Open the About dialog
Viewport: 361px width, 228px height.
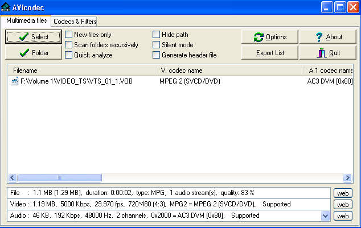pos(328,37)
